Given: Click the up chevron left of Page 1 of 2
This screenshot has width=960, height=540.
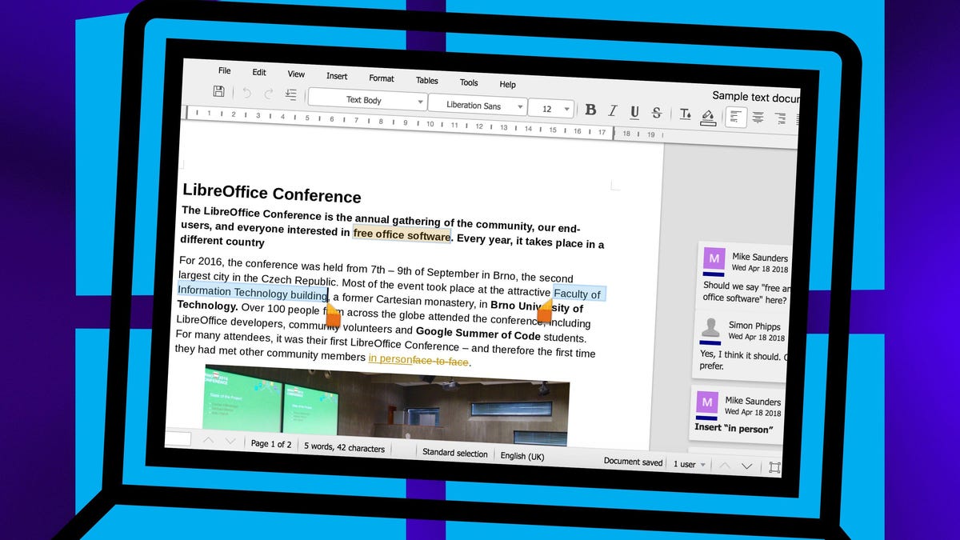Looking at the screenshot, I should pos(208,440).
